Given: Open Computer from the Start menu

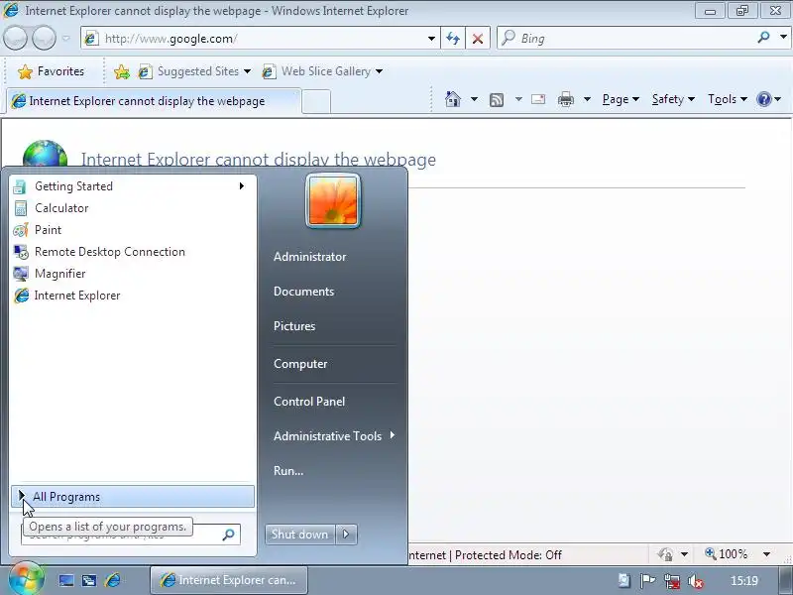Looking at the screenshot, I should pyautogui.click(x=300, y=364).
